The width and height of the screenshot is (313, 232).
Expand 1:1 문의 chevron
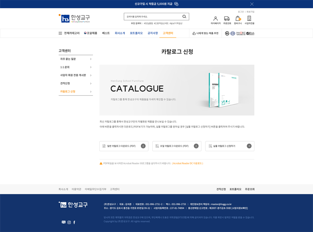coord(91,67)
